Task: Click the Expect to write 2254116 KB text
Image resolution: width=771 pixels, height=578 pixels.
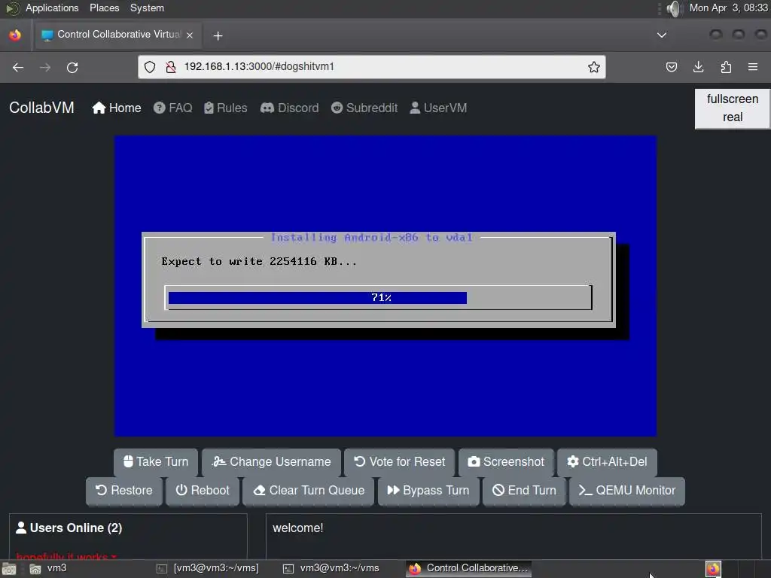Action: point(259,261)
